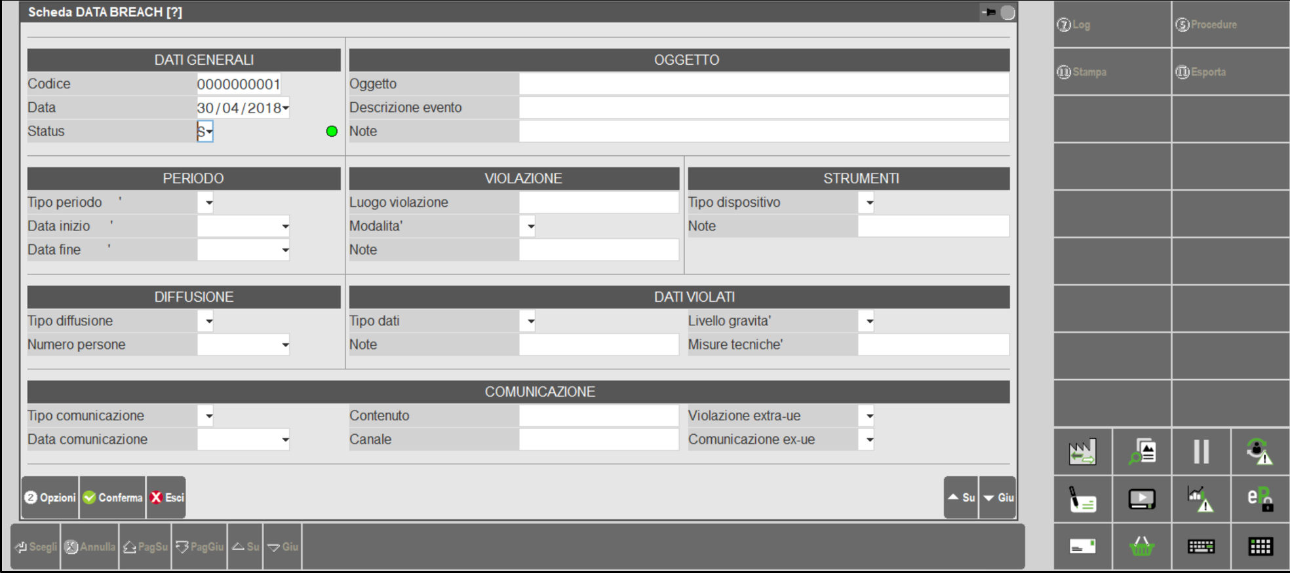1290x573 pixels.
Task: Click the eP padlock icon
Action: point(1260,499)
